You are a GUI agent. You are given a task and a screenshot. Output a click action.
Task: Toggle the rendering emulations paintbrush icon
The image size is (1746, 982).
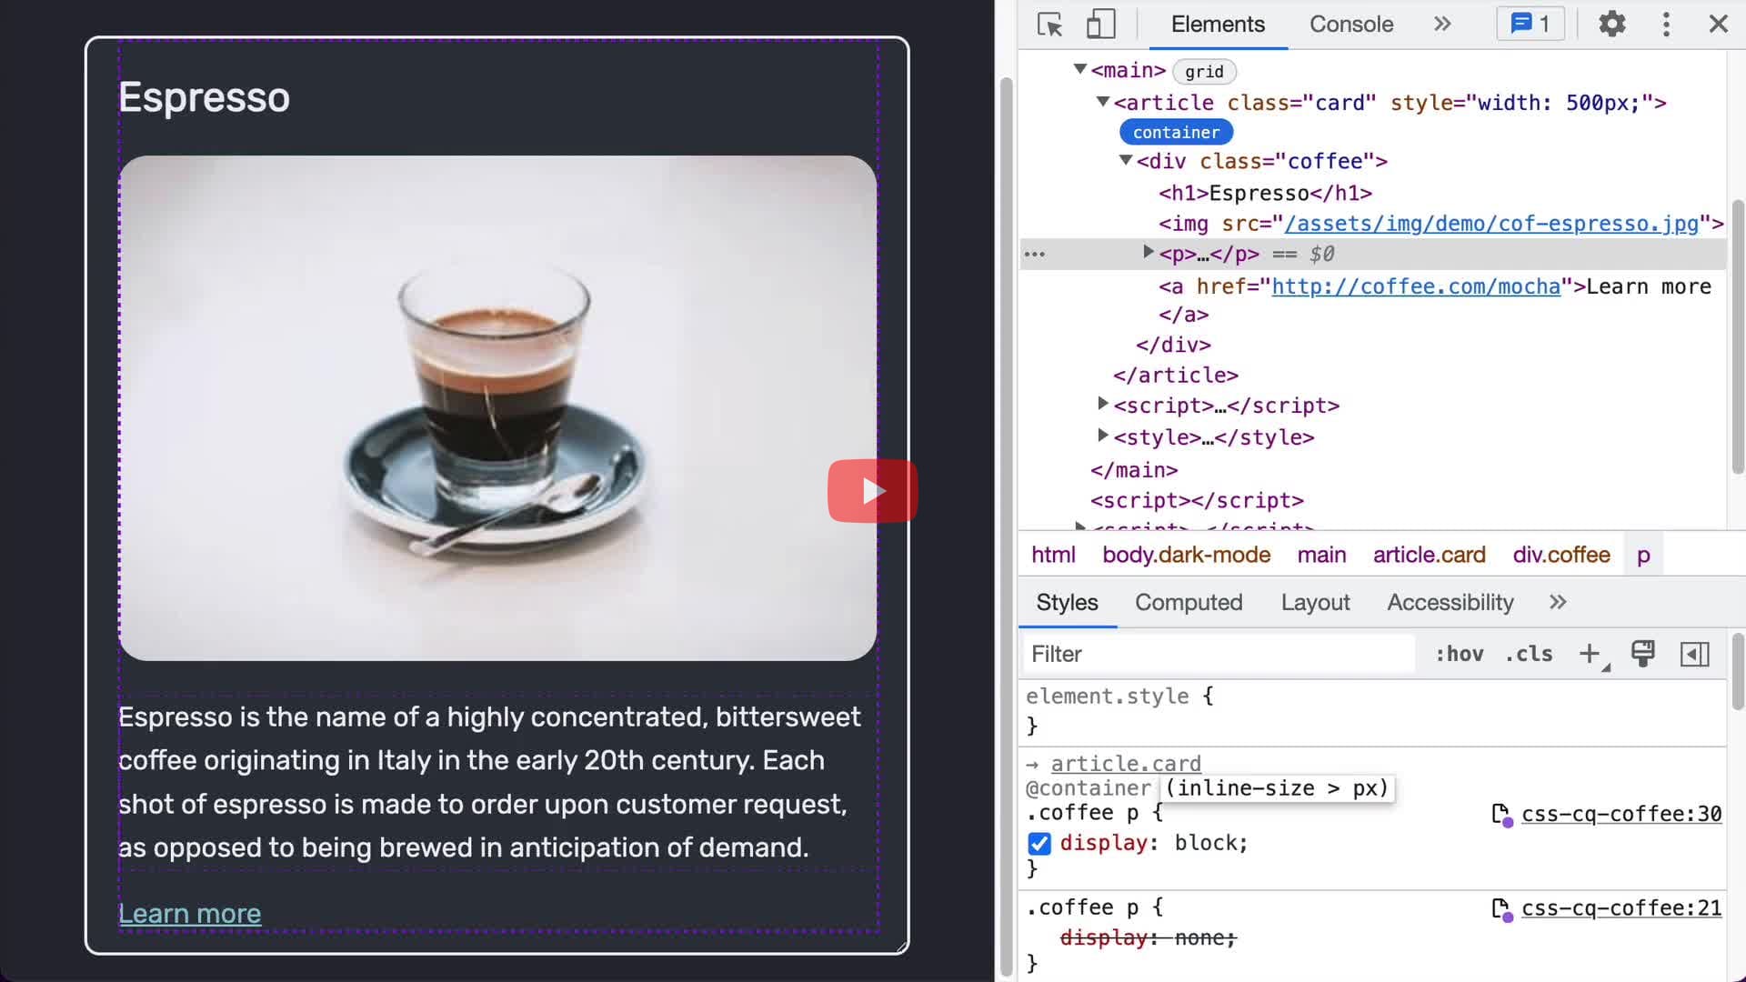1642,654
